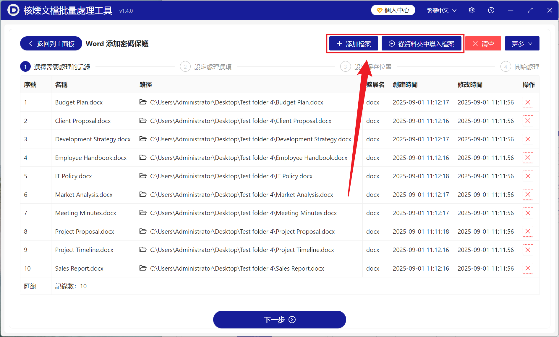The image size is (559, 337).
Task: Click the folder icon next to Market Analysis.docx
Action: click(x=143, y=194)
